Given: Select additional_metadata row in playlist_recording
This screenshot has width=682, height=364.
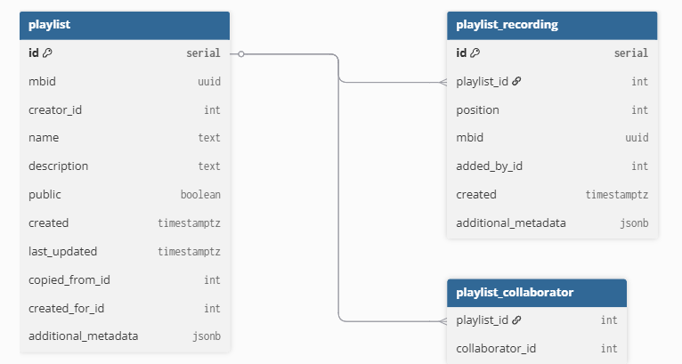Looking at the screenshot, I should click(x=552, y=222).
